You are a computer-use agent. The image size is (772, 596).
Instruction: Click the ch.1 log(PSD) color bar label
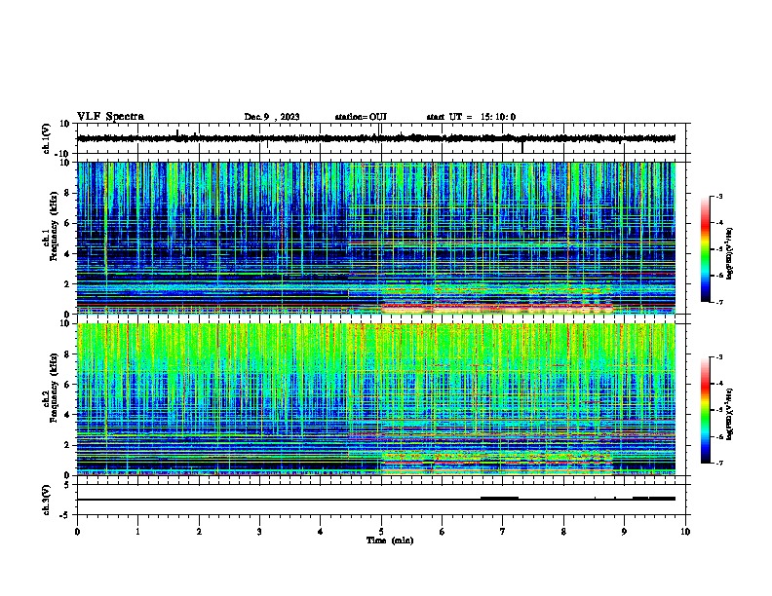(729, 253)
